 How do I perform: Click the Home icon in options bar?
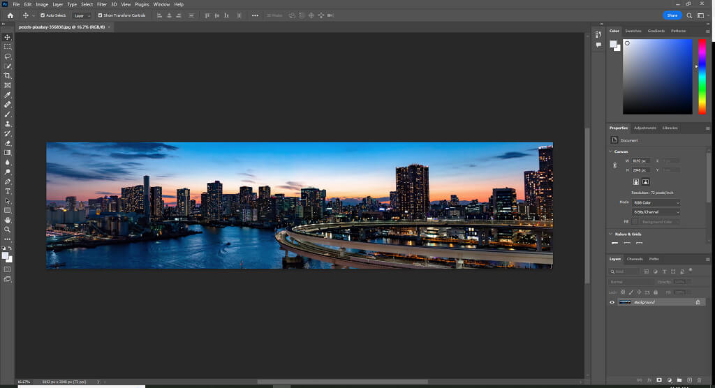pyautogui.click(x=10, y=15)
